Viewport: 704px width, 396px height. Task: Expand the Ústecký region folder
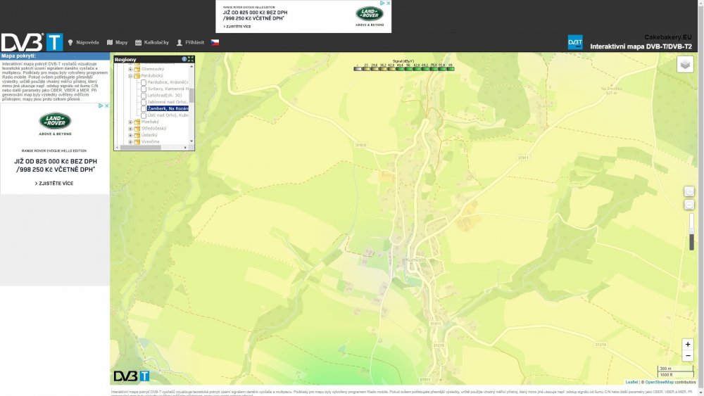tap(131, 135)
